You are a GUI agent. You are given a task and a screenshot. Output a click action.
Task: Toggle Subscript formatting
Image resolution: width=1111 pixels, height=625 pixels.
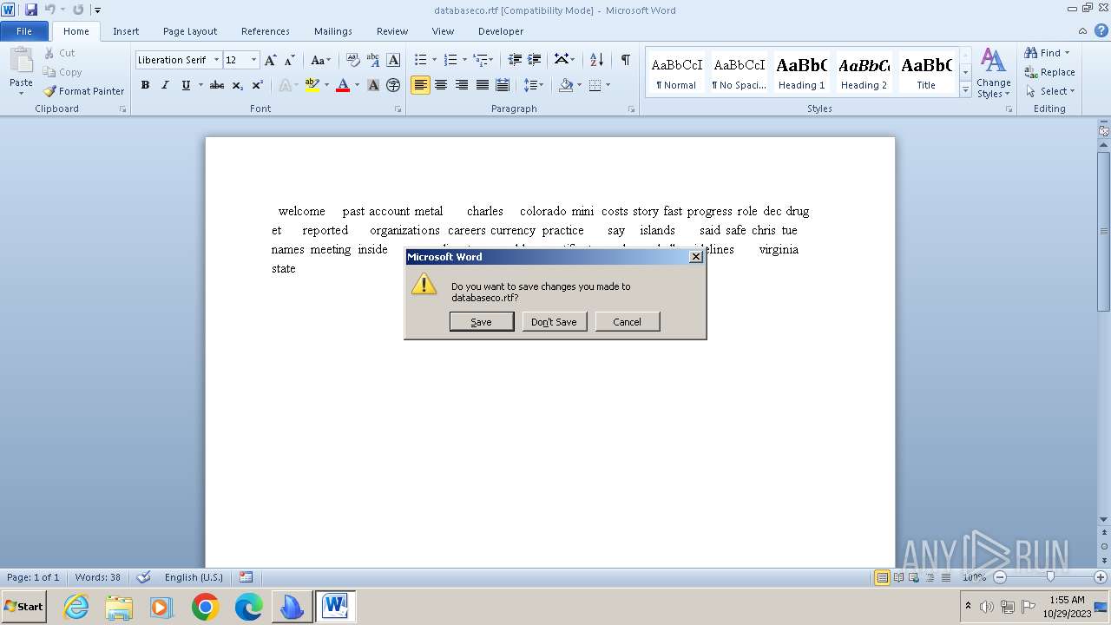pos(237,85)
